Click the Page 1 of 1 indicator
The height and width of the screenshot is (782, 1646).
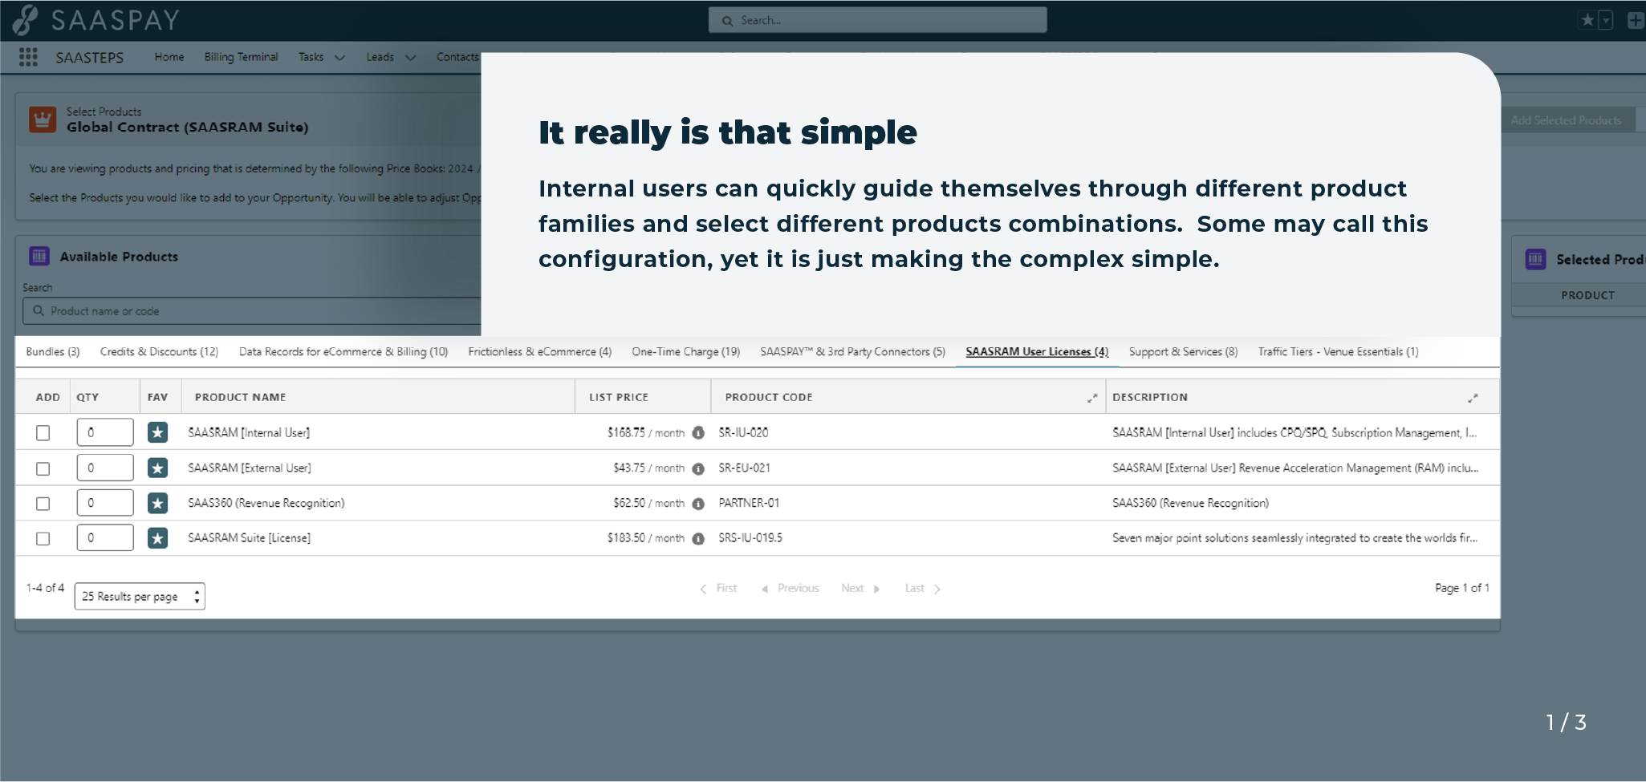point(1461,588)
